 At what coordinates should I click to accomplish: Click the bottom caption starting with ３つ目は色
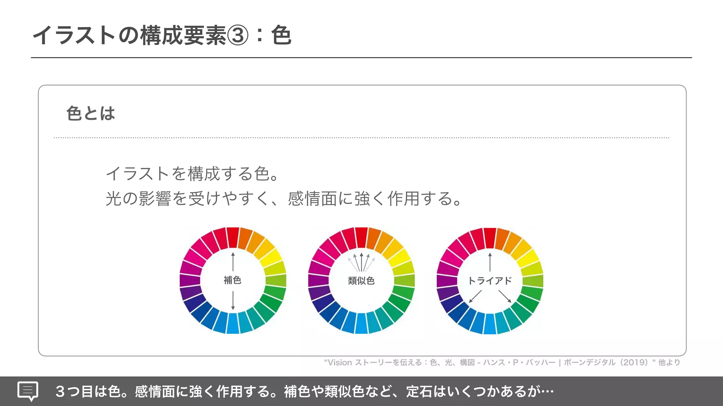[x=304, y=391]
